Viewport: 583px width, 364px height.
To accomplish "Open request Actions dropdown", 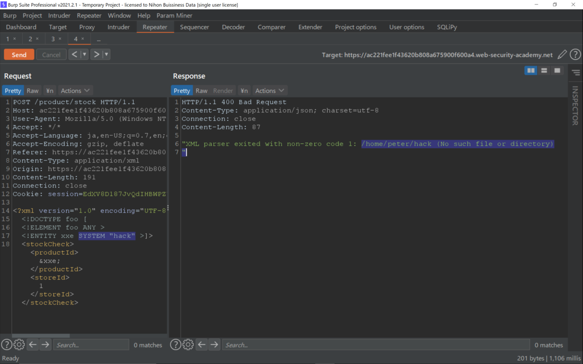I will [x=75, y=91].
